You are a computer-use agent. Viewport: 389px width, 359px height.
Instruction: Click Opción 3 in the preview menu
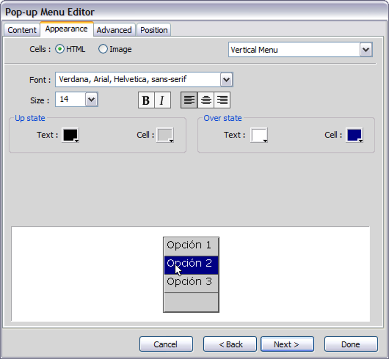coord(191,283)
